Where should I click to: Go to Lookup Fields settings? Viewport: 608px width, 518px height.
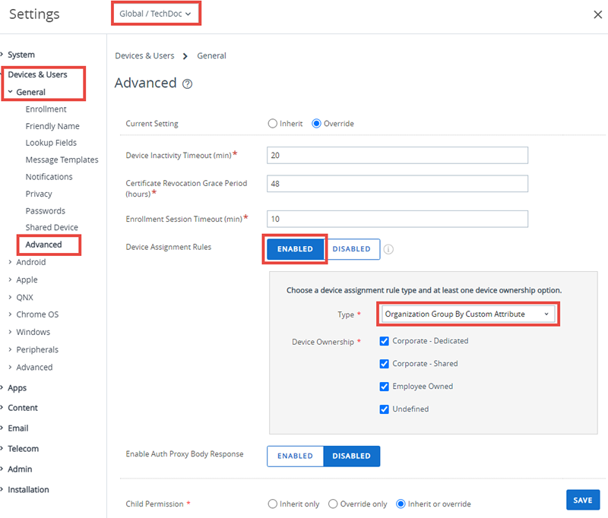(x=51, y=143)
